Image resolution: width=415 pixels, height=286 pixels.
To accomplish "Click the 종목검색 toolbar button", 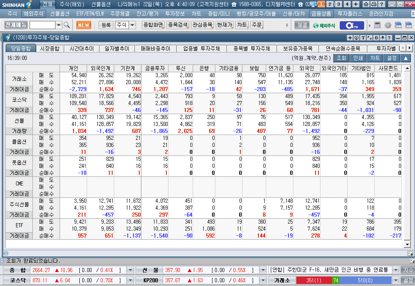I will click(x=178, y=25).
